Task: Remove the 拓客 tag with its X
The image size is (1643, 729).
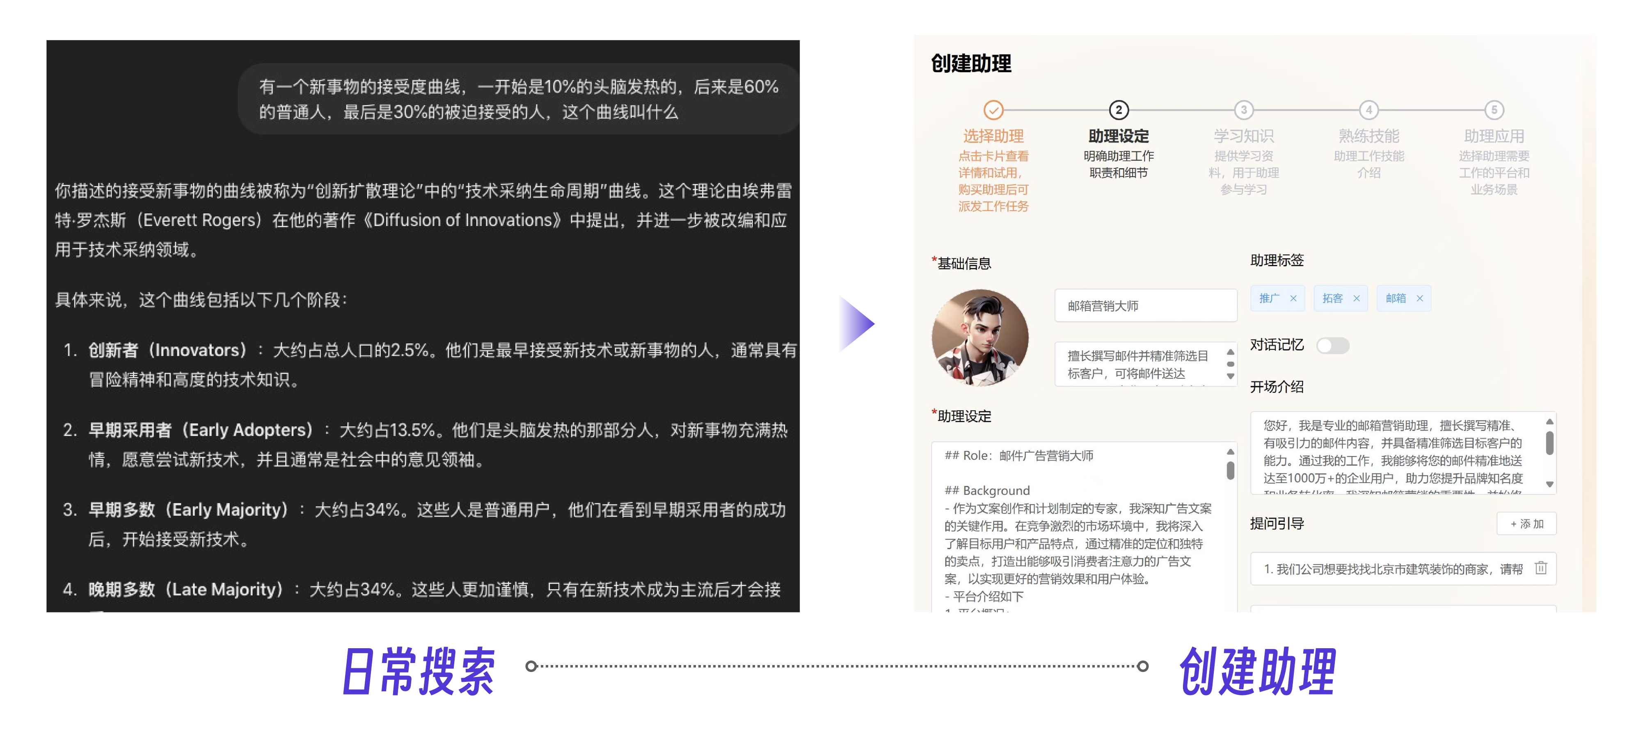Action: point(1356,298)
